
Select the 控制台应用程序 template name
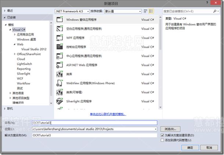[76, 47]
